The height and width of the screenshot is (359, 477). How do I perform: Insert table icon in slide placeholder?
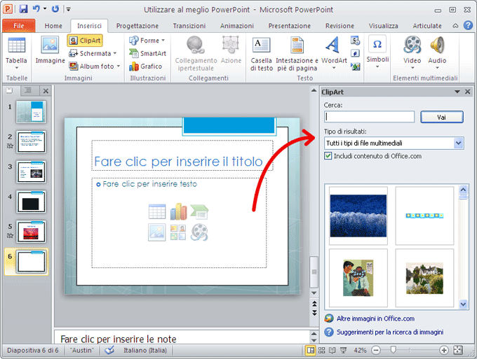click(x=157, y=211)
